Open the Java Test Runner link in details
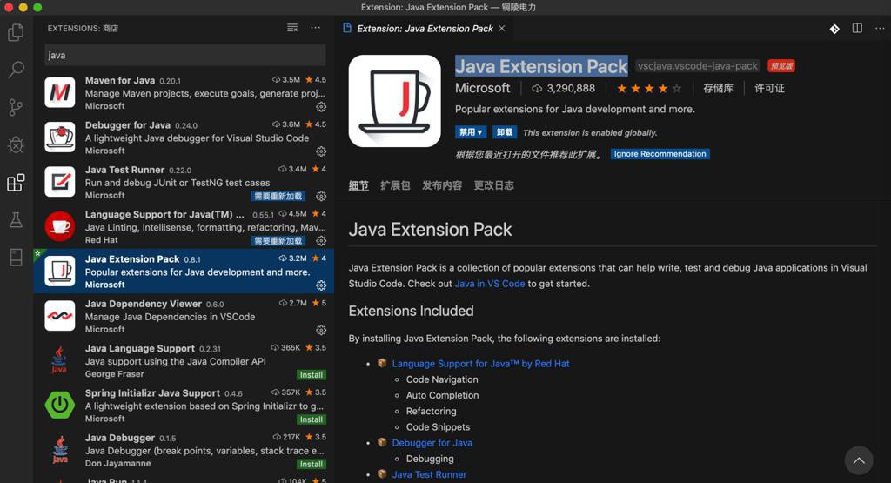This screenshot has height=483, width=891. [x=429, y=474]
